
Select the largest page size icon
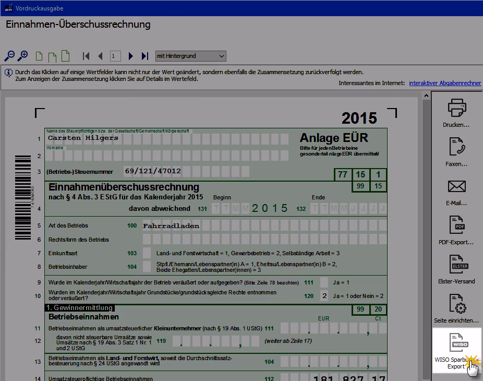(x=65, y=56)
